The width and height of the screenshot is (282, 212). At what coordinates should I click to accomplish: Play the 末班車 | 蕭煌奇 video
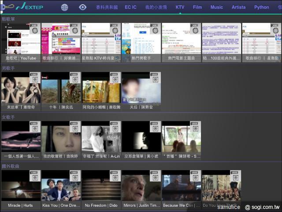coord(21,92)
